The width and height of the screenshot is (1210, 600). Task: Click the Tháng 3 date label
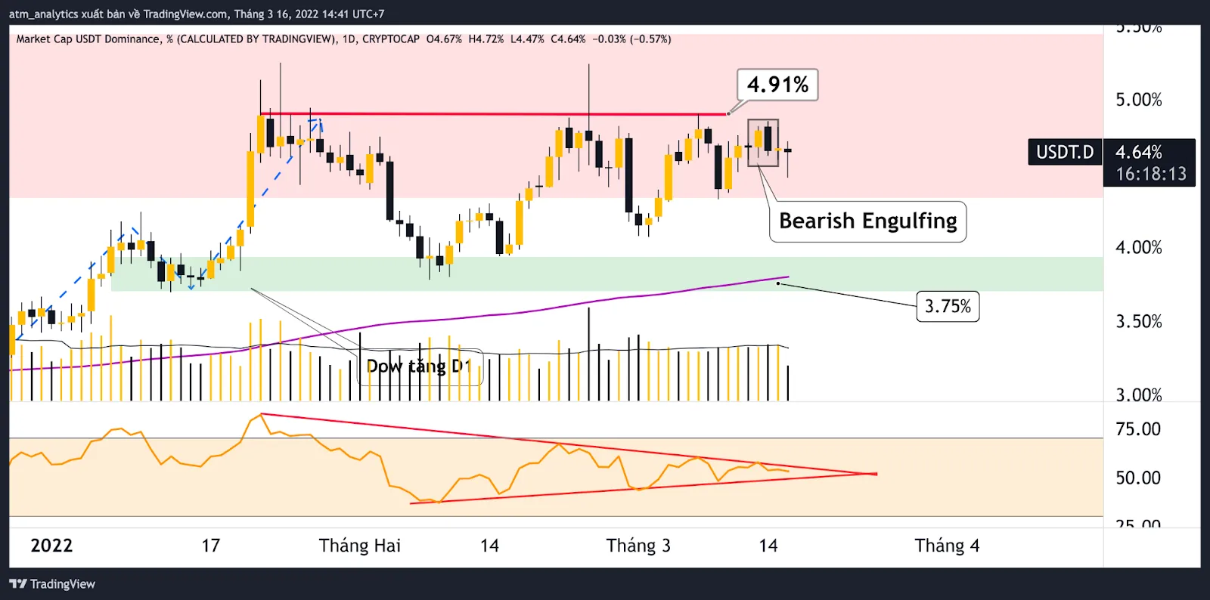(x=638, y=546)
